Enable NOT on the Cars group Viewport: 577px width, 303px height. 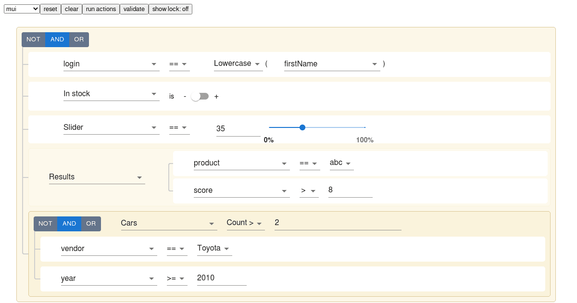point(45,223)
